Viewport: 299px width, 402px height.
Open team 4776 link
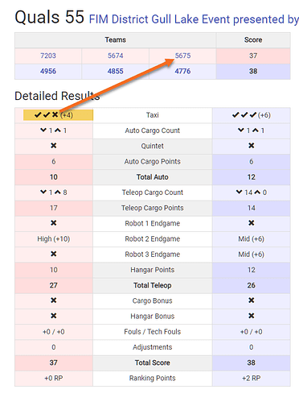[182, 71]
